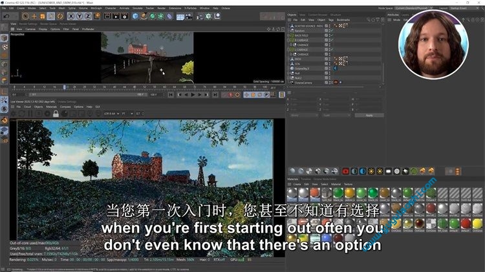Jump to the end of animation
Viewport: 485px width, 272px height.
point(215,95)
